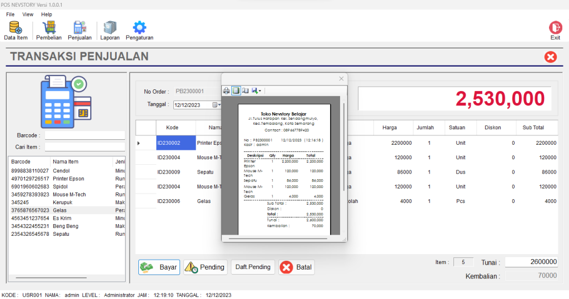Screen dimensions: 569x299
Task: Open the View menu
Action: tap(28, 14)
